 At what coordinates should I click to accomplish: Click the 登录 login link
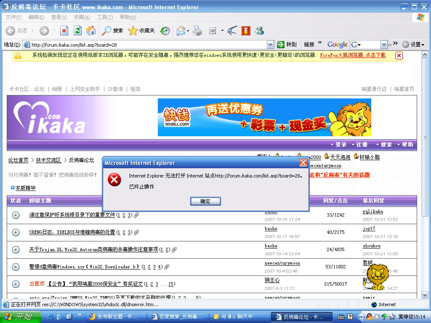click(341, 145)
